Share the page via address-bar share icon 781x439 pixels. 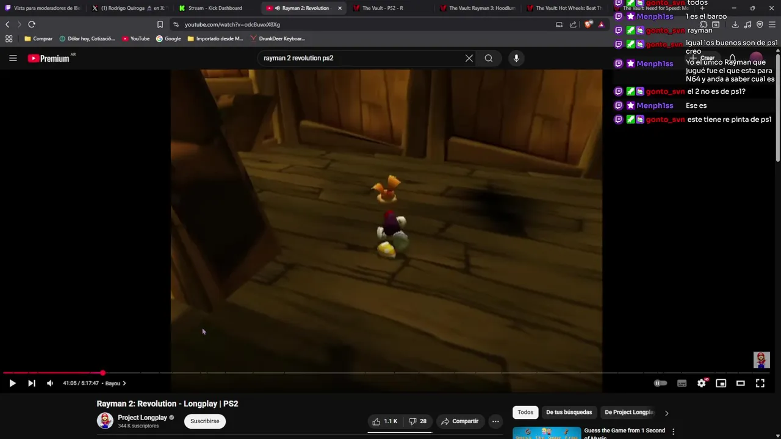click(x=573, y=24)
